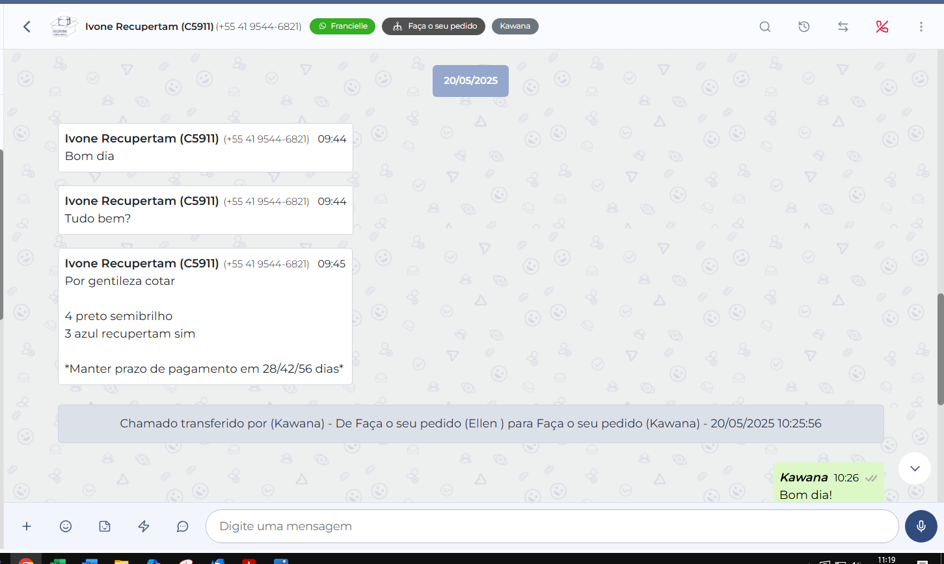
Task: End the call with red phone icon
Action: coord(882,27)
